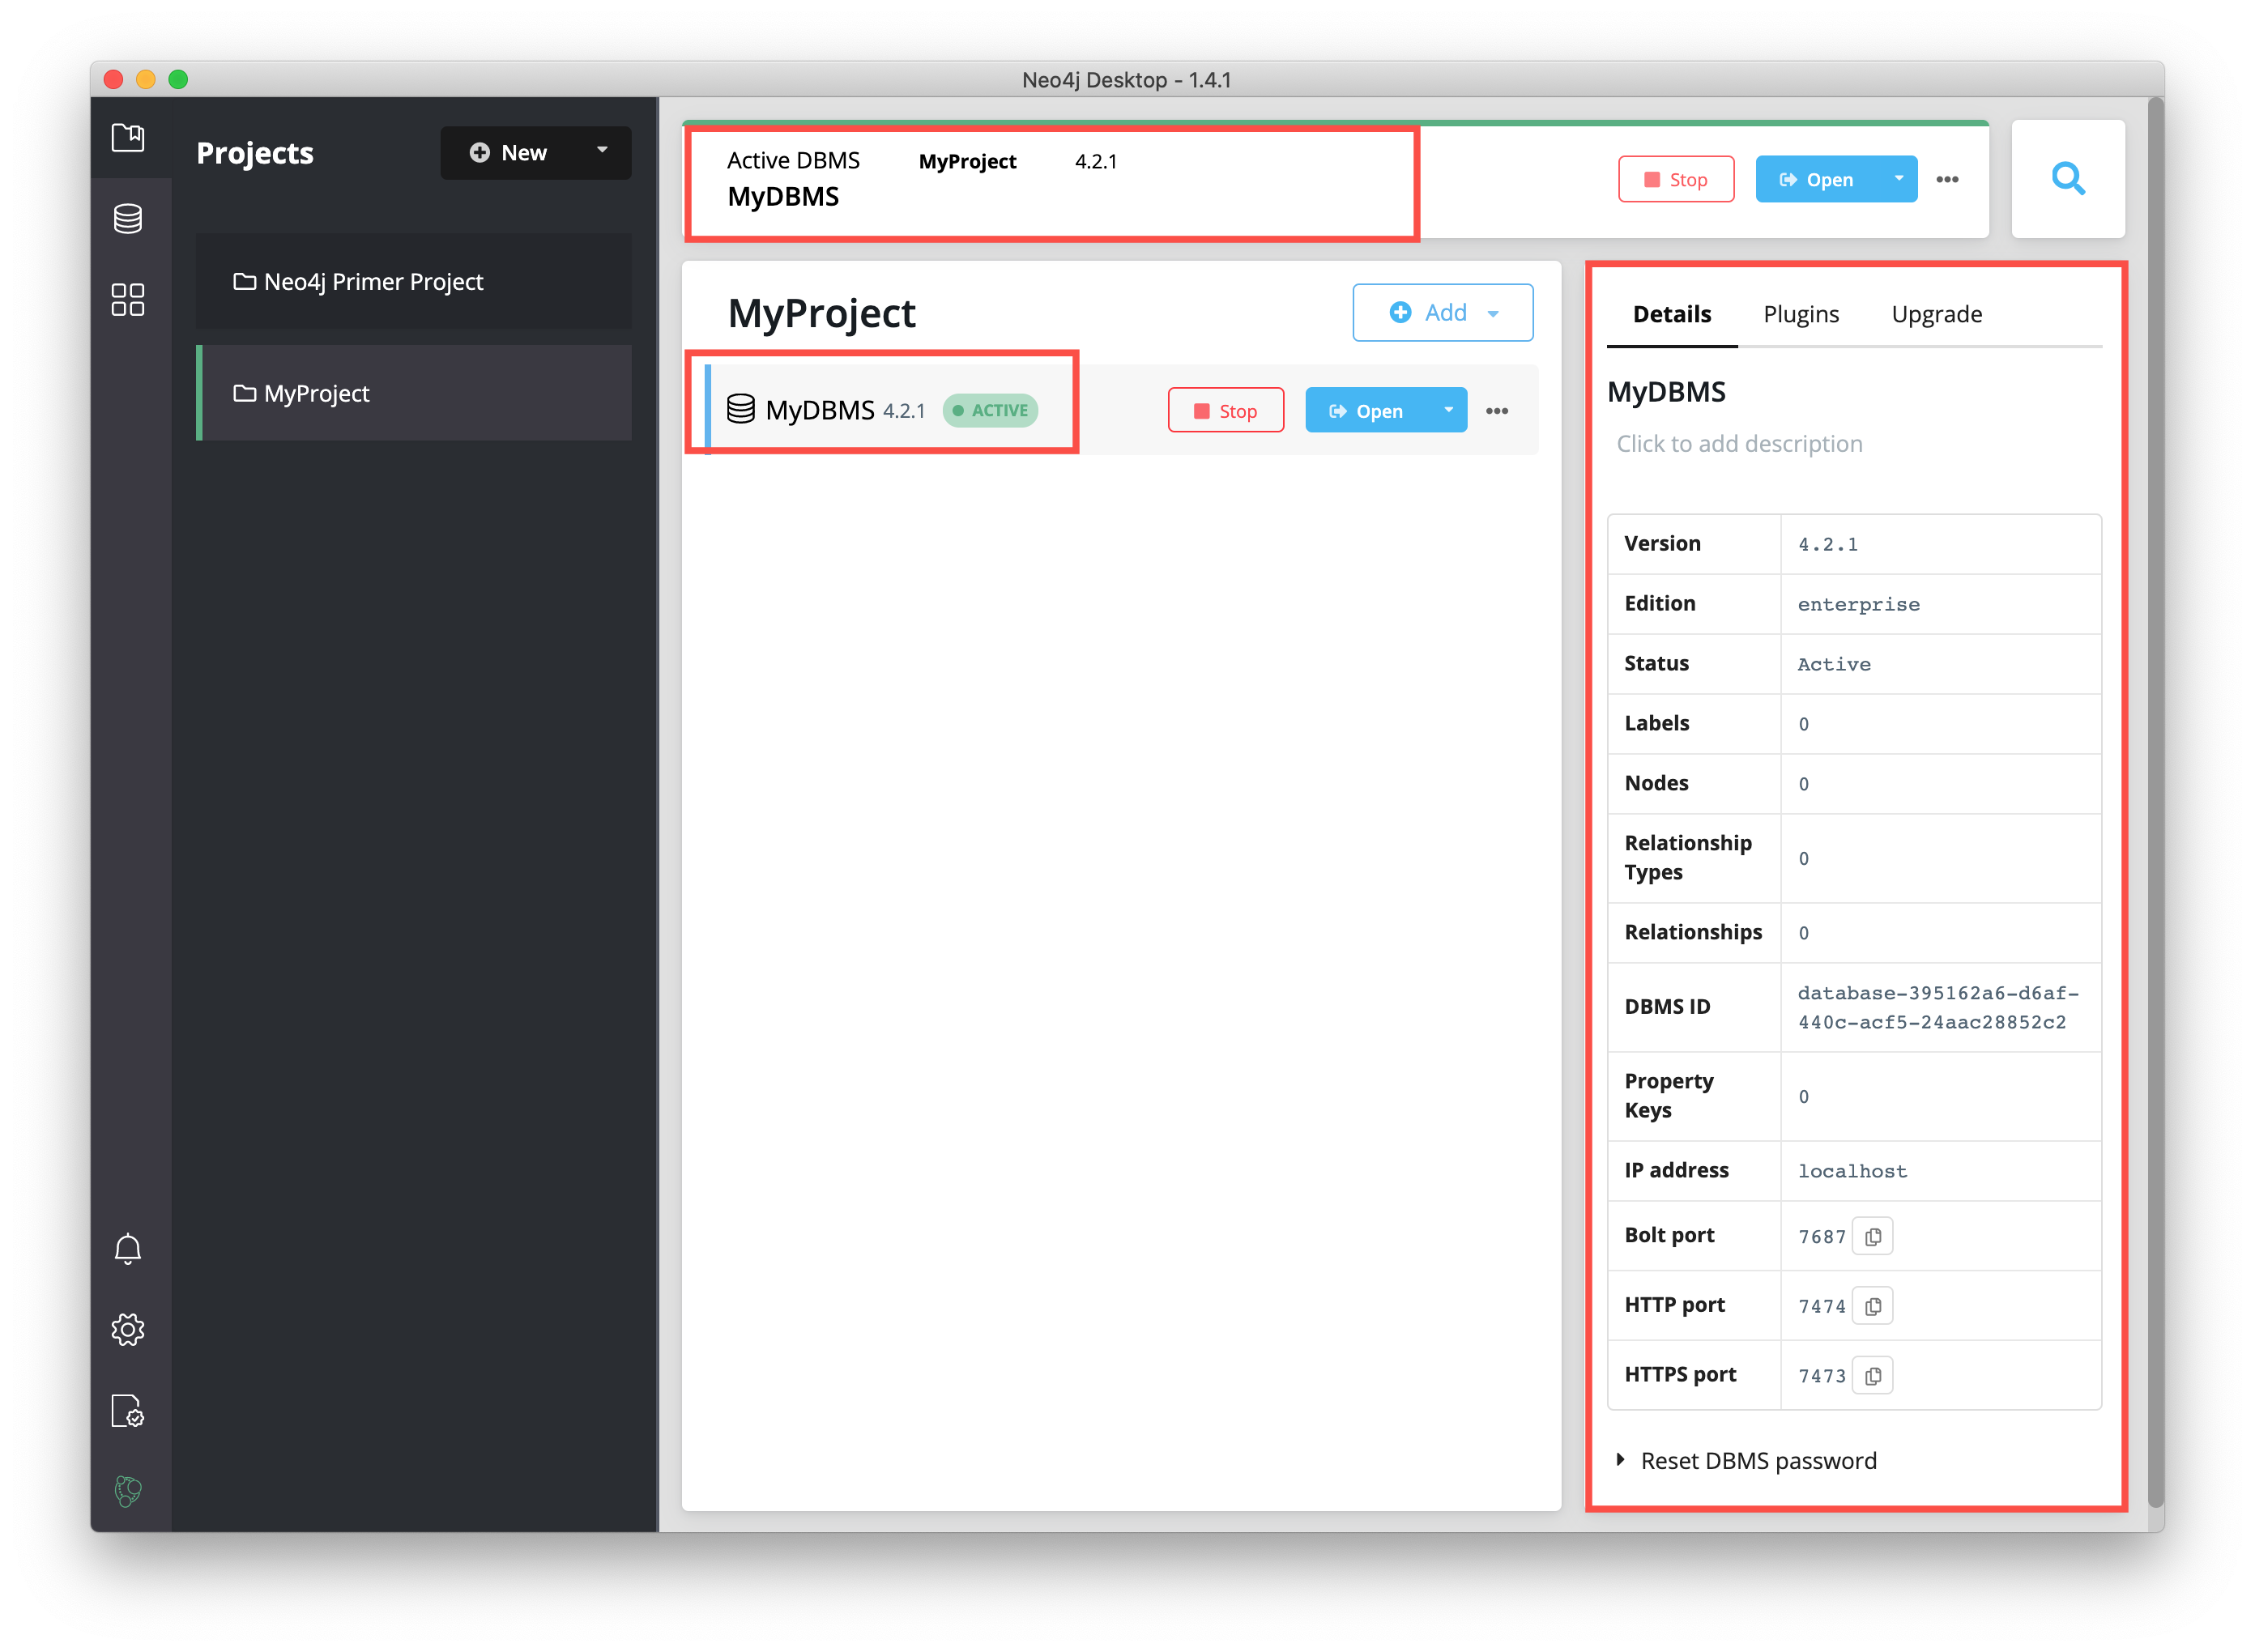Open the notifications bell icon
This screenshot has height=1652, width=2255.
[128, 1249]
